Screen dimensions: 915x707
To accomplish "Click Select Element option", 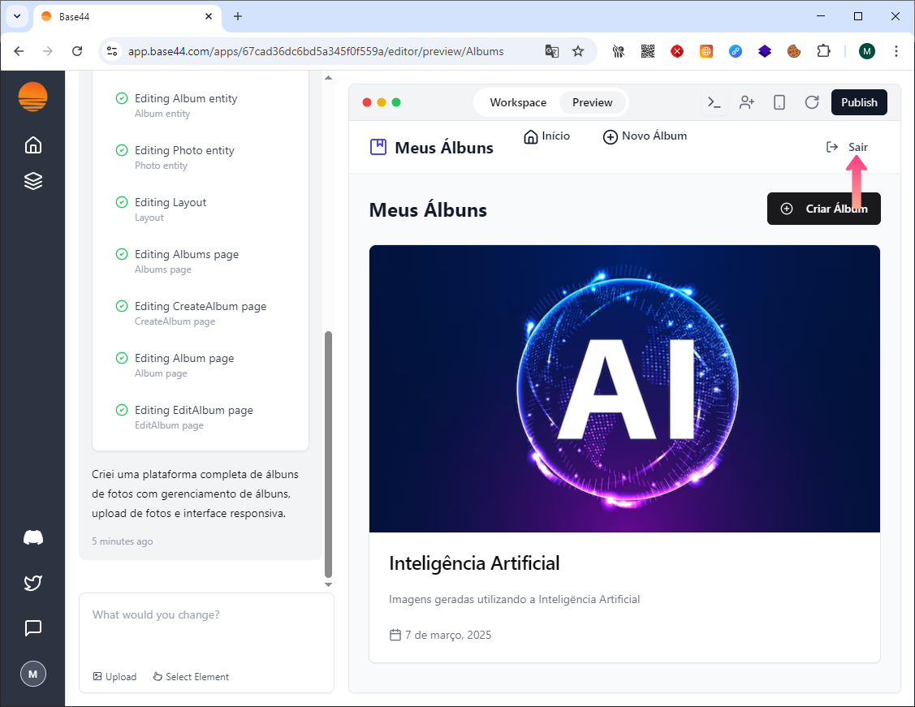I will click(x=191, y=677).
